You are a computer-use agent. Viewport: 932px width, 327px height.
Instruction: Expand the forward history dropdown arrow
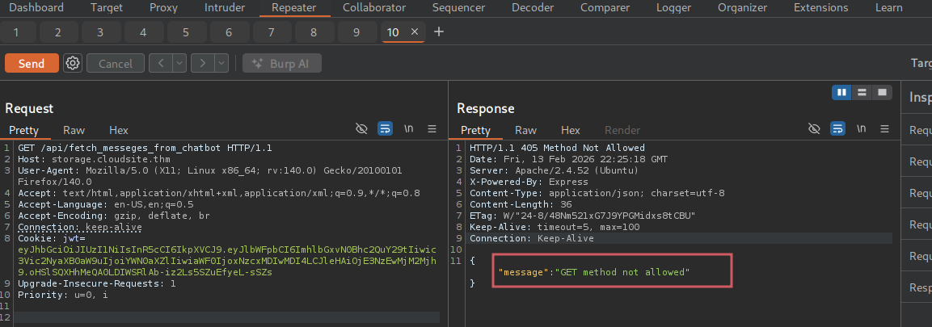point(221,63)
